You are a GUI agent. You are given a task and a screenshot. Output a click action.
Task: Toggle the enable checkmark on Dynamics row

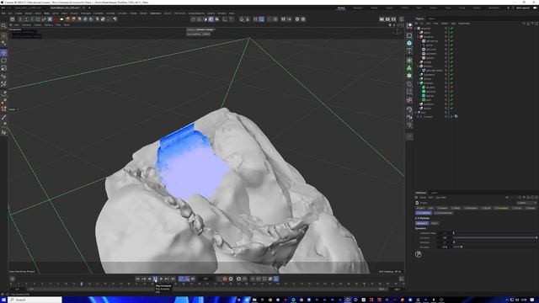451,37
